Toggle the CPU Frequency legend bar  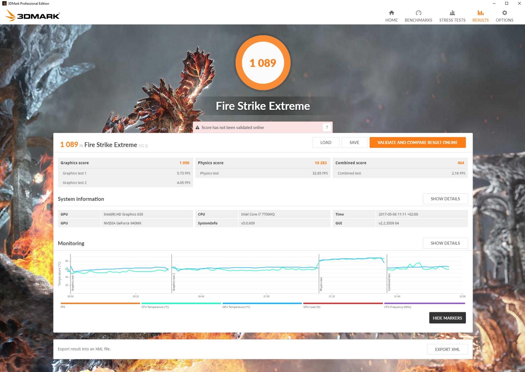(x=425, y=303)
